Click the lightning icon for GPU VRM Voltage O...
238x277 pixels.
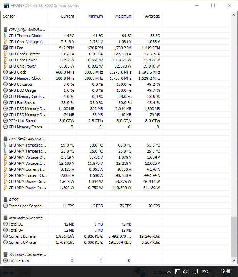[x=5, y=157]
